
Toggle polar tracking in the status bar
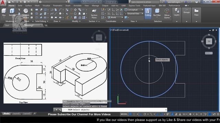tap(145, 114)
